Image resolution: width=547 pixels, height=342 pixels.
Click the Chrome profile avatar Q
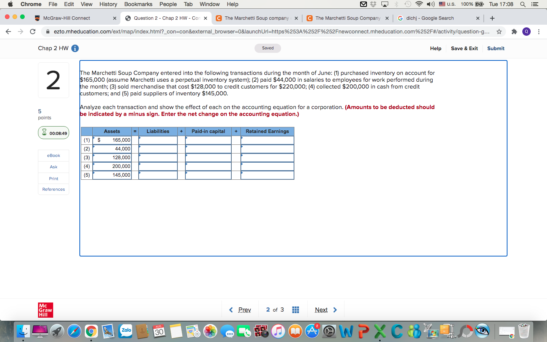coord(526,32)
